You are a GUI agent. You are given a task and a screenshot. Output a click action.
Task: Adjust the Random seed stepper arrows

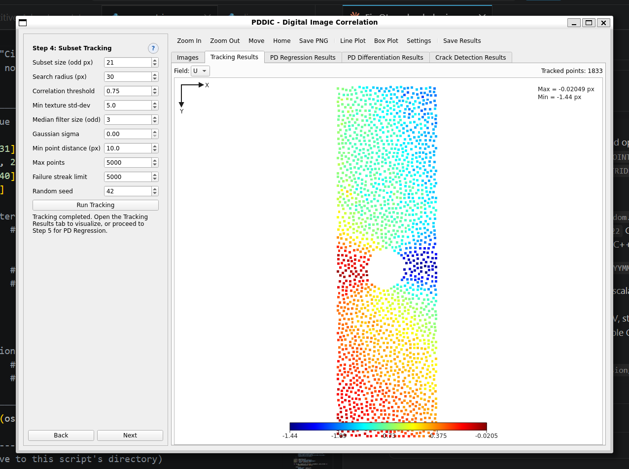point(155,191)
